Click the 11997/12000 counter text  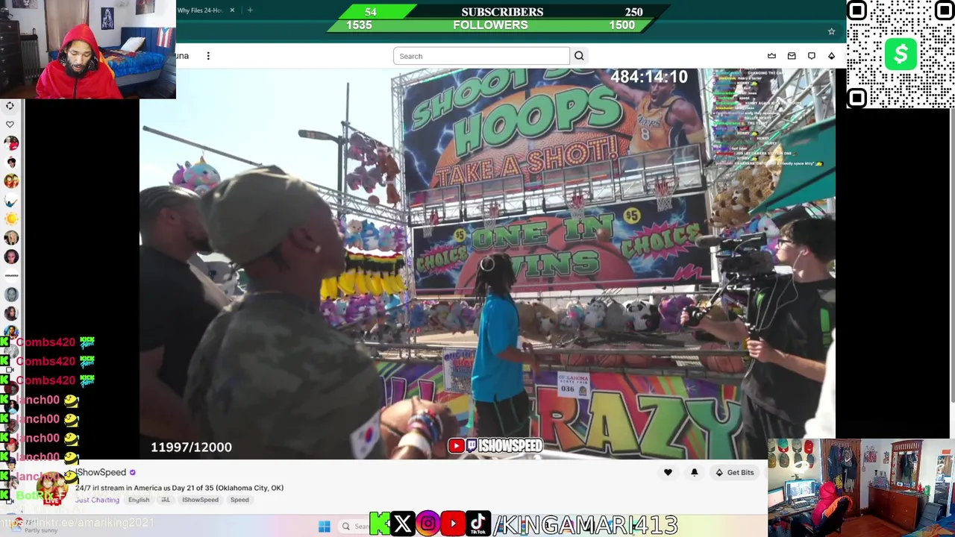click(x=191, y=447)
